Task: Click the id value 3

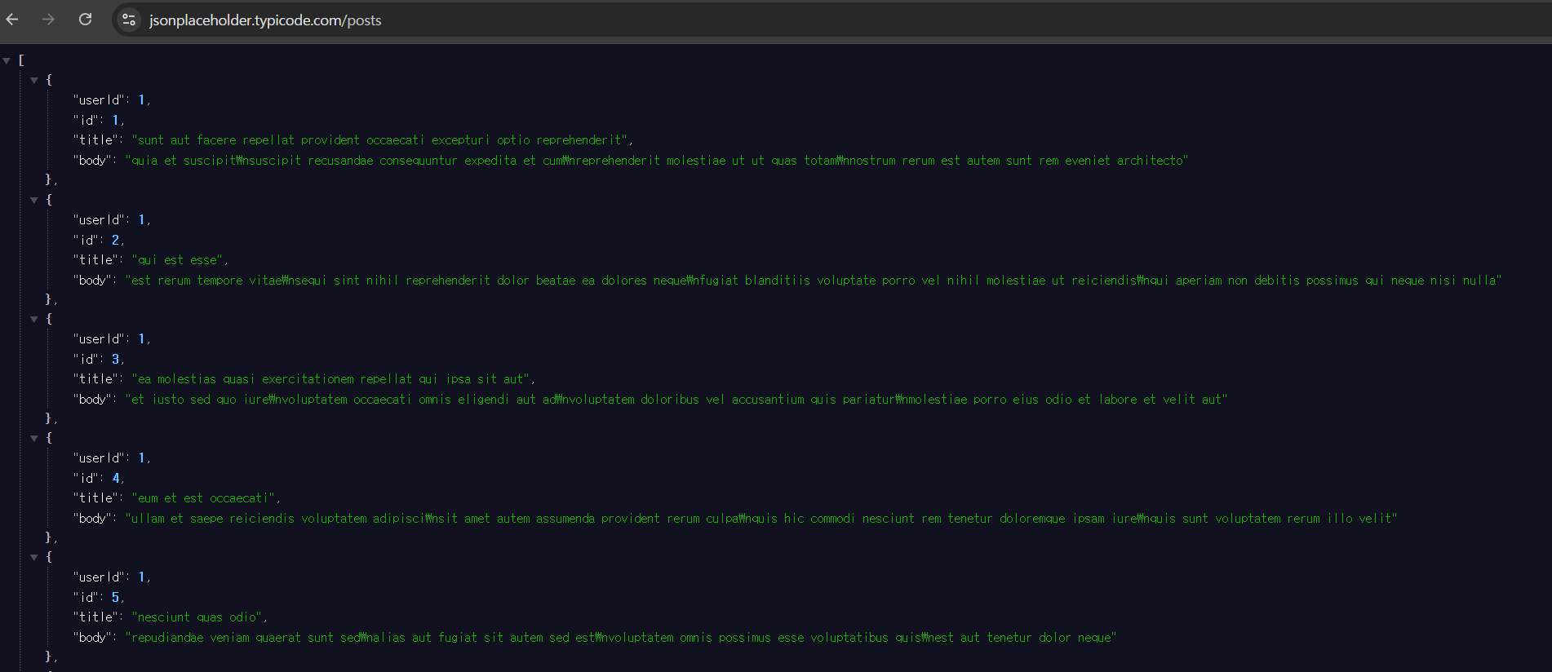Action: click(x=116, y=359)
